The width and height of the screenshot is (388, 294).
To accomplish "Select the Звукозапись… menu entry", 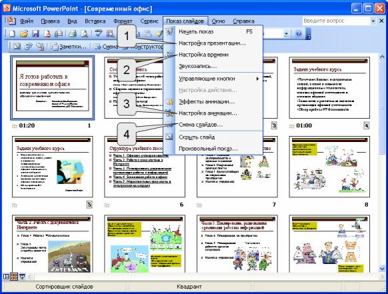I will 213,66.
